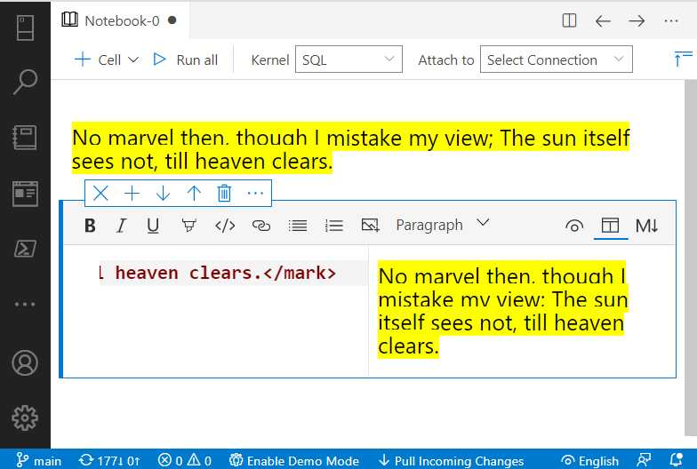Open the Notebooks view in the activity bar
Screen dimensions: 697x469
[x=25, y=138]
